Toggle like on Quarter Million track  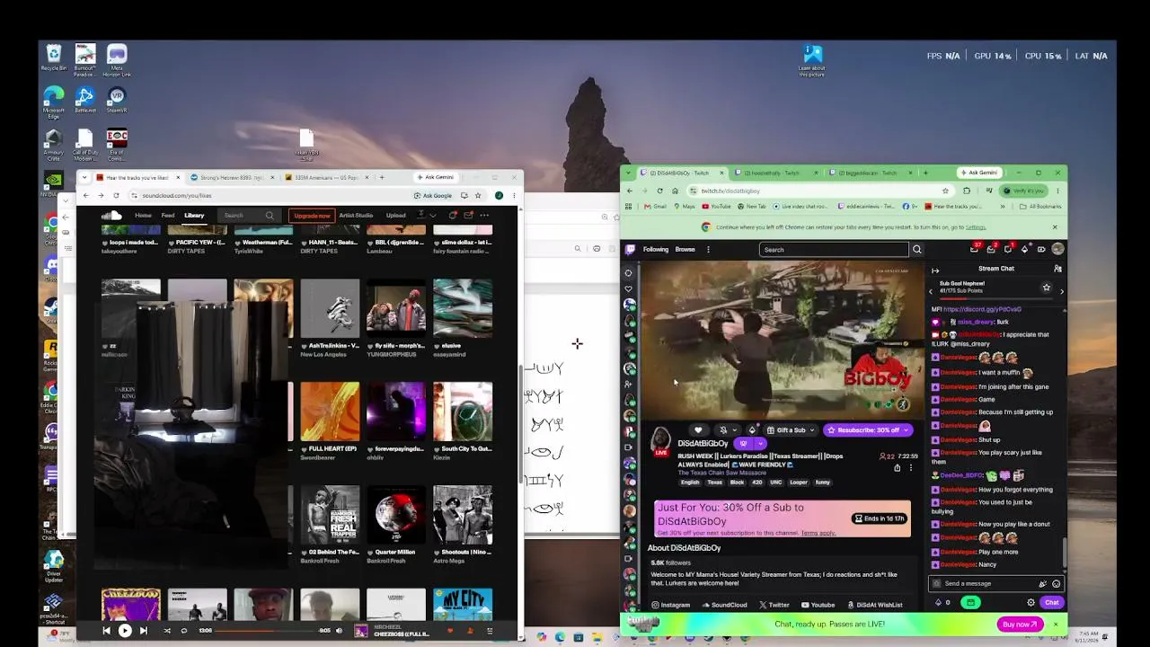coord(370,552)
